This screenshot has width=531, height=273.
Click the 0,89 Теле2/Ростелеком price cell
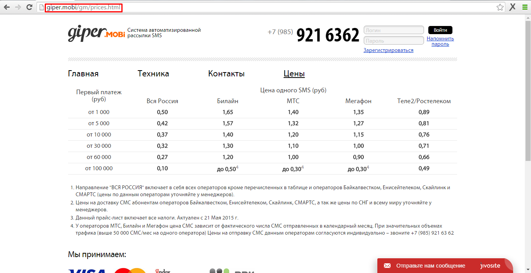(x=424, y=112)
